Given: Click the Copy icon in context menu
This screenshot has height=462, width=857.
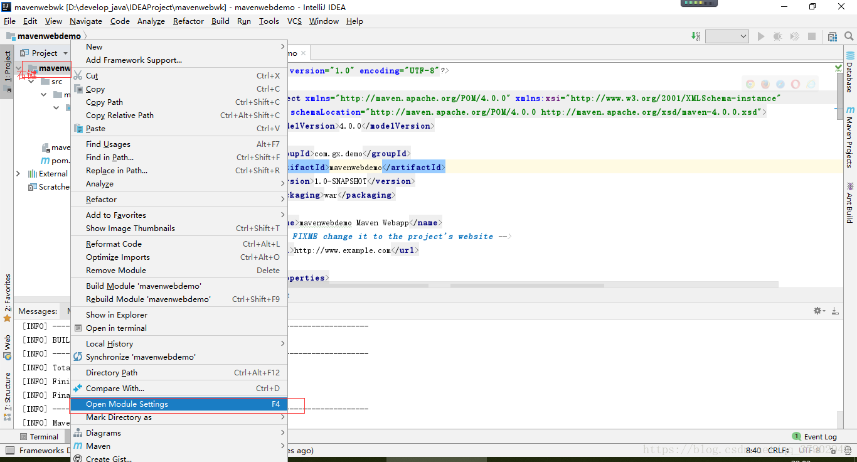Looking at the screenshot, I should [x=78, y=89].
